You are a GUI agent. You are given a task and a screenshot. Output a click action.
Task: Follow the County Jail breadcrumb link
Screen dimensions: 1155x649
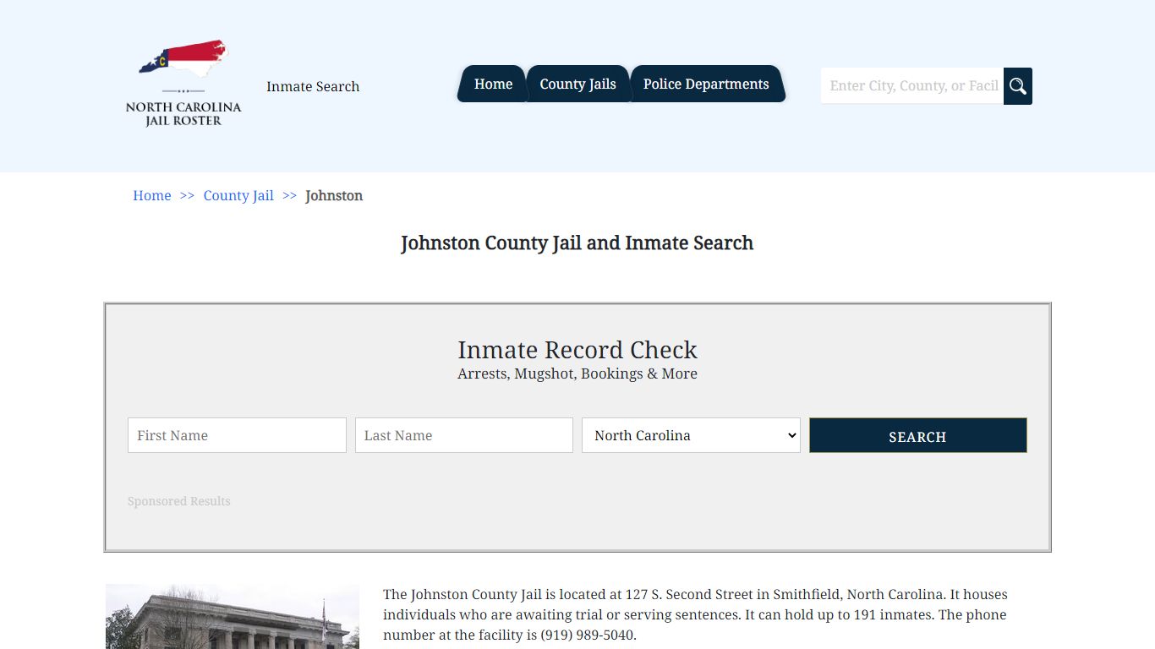pos(238,195)
